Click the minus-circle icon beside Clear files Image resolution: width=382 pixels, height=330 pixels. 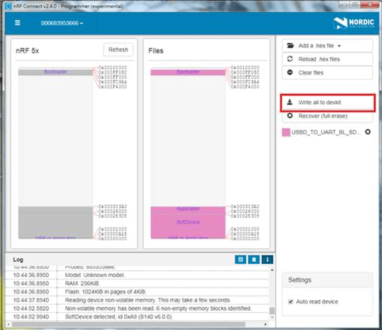pos(290,73)
